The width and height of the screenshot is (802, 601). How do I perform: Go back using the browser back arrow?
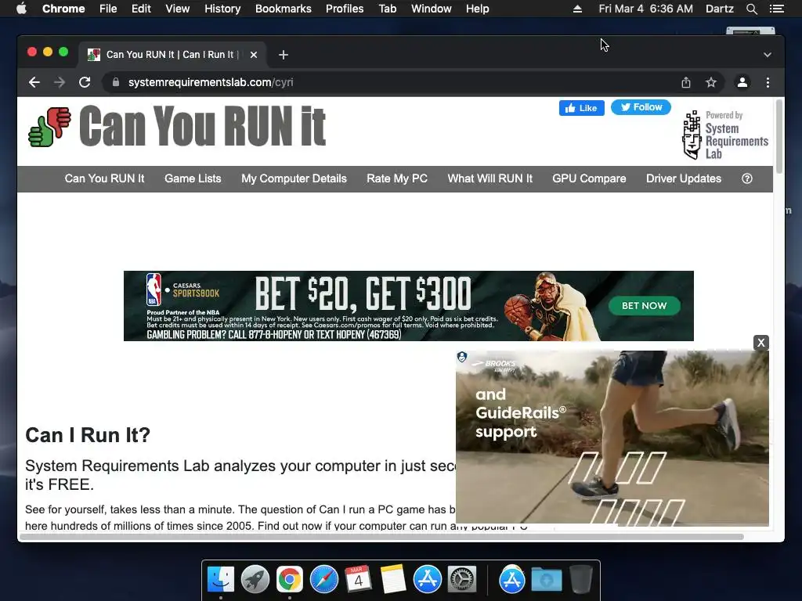pos(34,82)
